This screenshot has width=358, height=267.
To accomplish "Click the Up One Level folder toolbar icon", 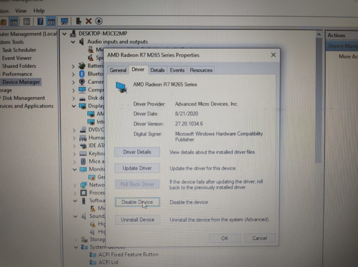I will [3, 22].
